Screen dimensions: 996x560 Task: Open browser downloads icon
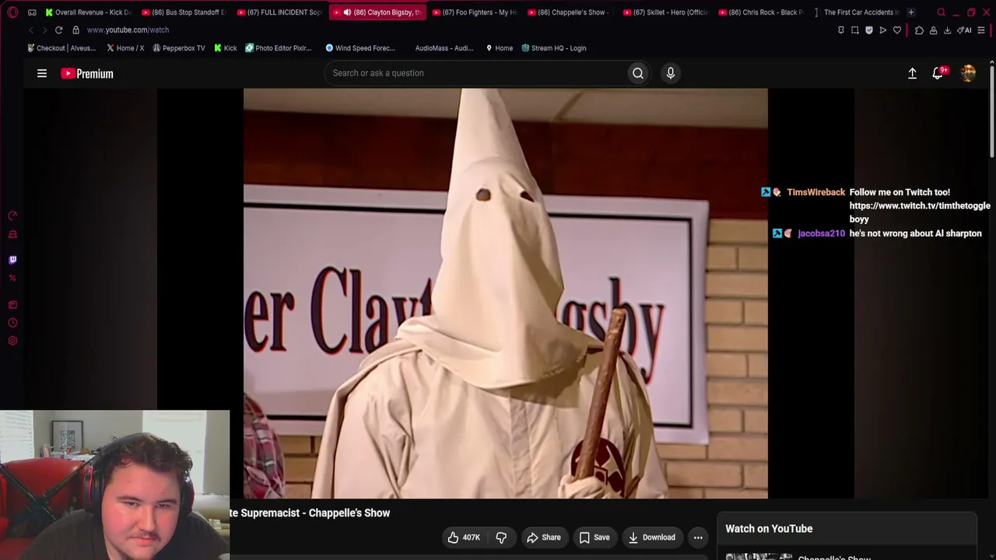click(947, 30)
